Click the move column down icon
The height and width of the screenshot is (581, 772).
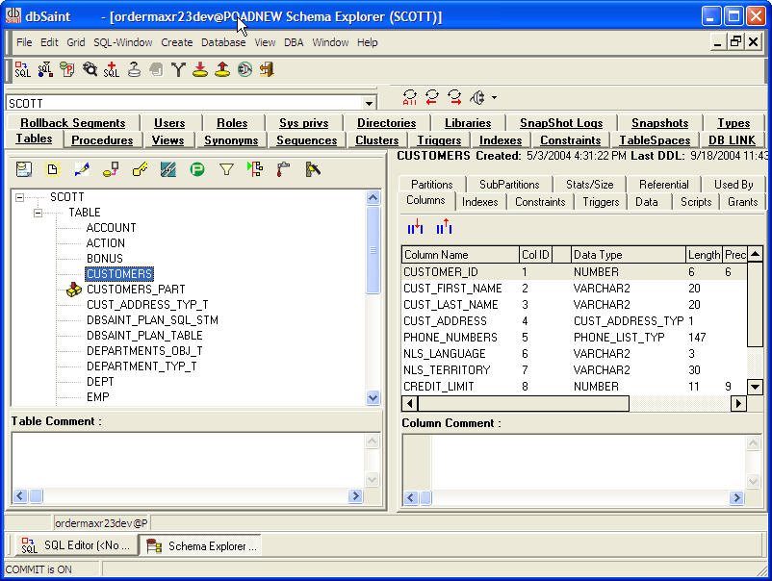pos(415,227)
